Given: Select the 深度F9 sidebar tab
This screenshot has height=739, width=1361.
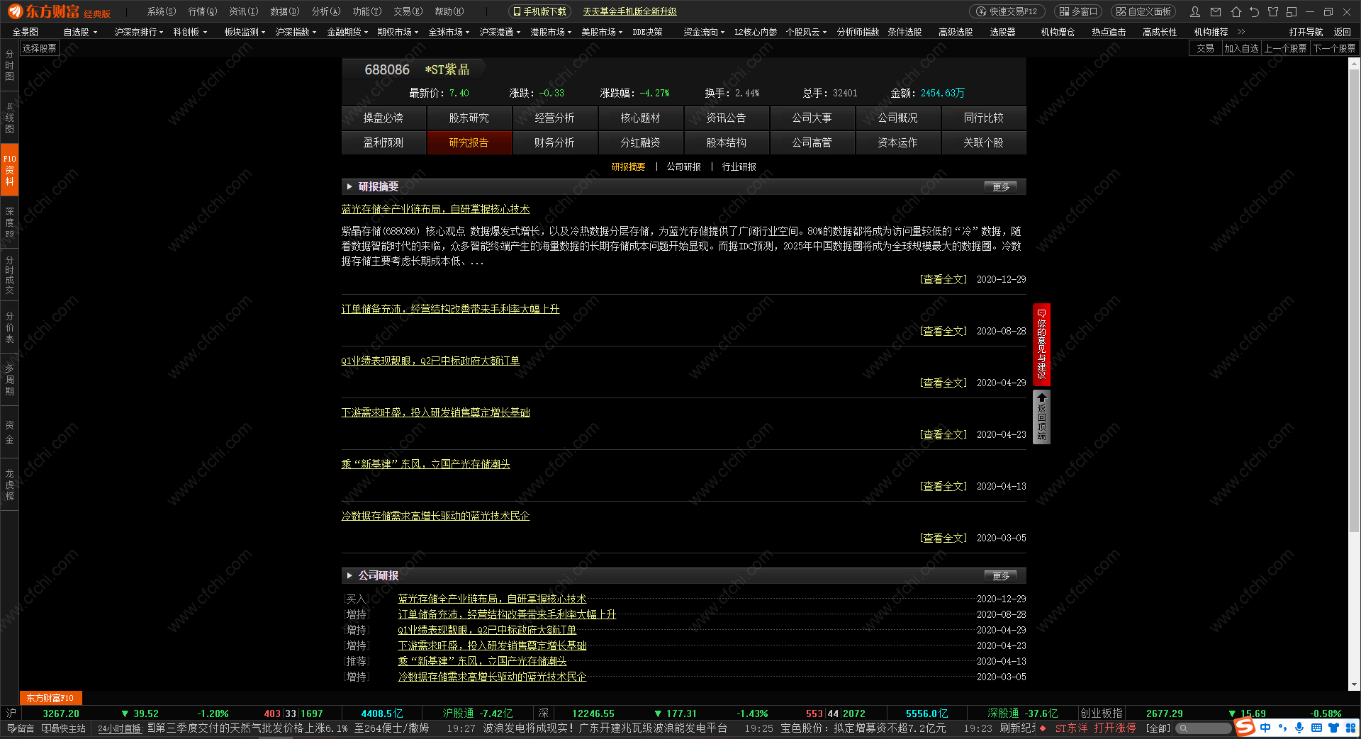Looking at the screenshot, I should coord(9,222).
